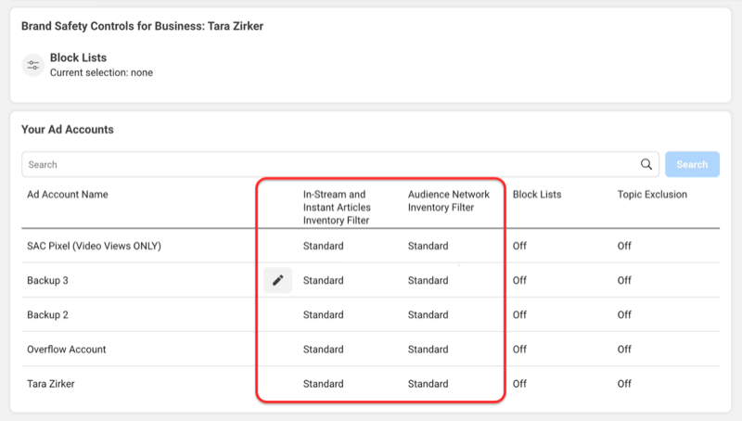Click Audience Network Standard value for Overflow Account
The width and height of the screenshot is (742, 421).
point(428,349)
